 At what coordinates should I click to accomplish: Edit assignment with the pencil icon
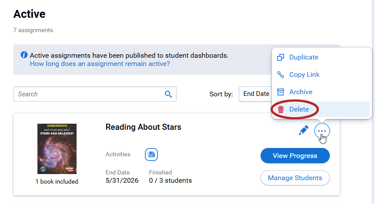(x=303, y=131)
